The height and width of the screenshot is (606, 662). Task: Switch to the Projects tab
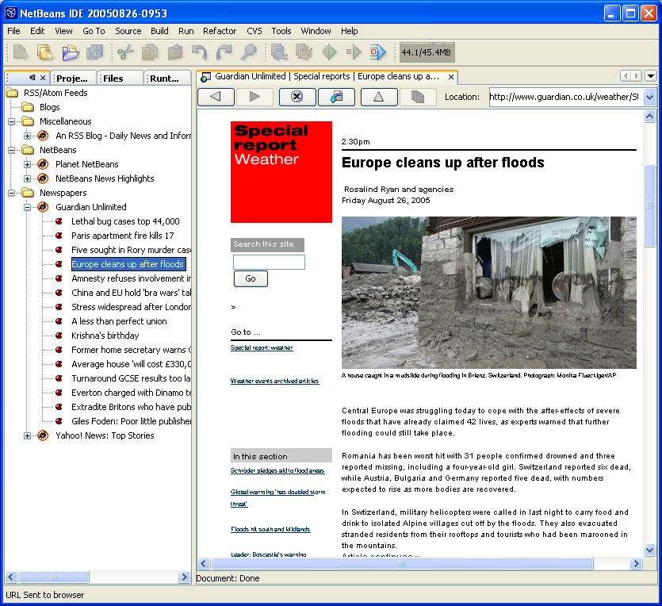(73, 78)
